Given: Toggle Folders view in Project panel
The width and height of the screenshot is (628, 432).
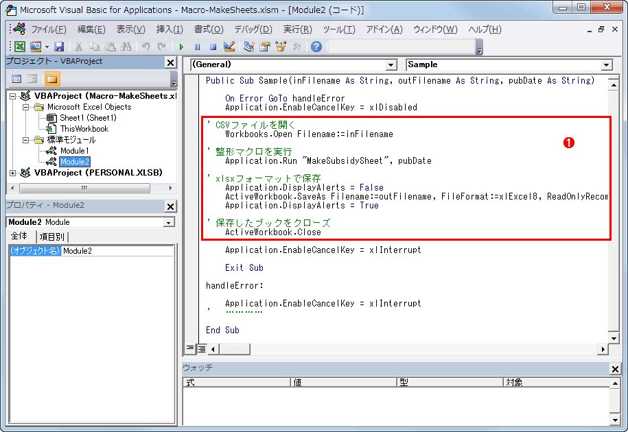Looking at the screenshot, I should (x=51, y=79).
